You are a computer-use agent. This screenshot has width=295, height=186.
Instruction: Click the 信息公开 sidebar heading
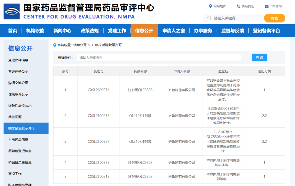click(x=20, y=48)
